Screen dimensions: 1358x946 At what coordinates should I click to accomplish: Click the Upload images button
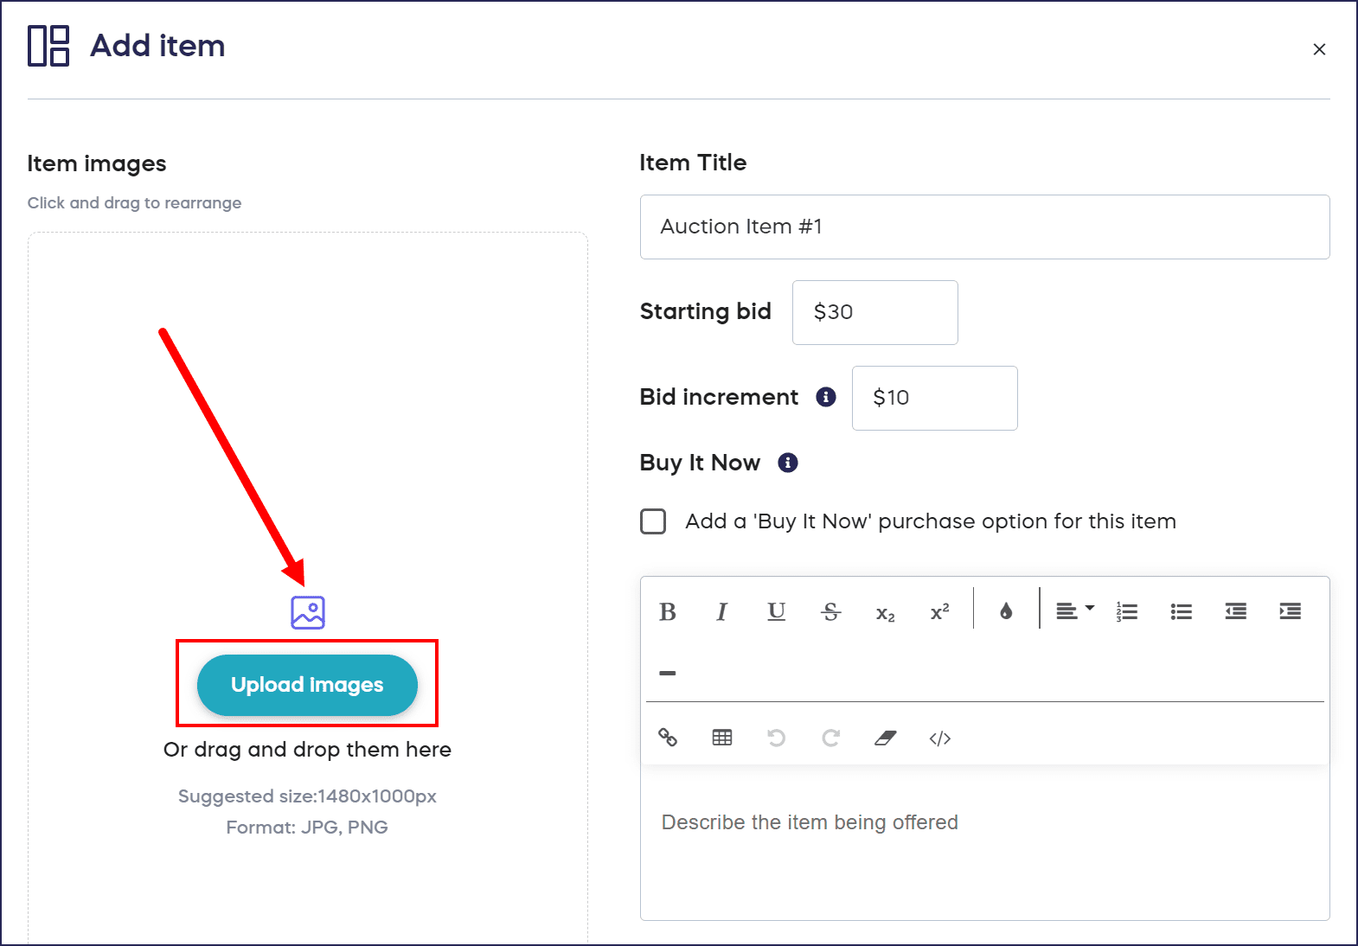[307, 685]
